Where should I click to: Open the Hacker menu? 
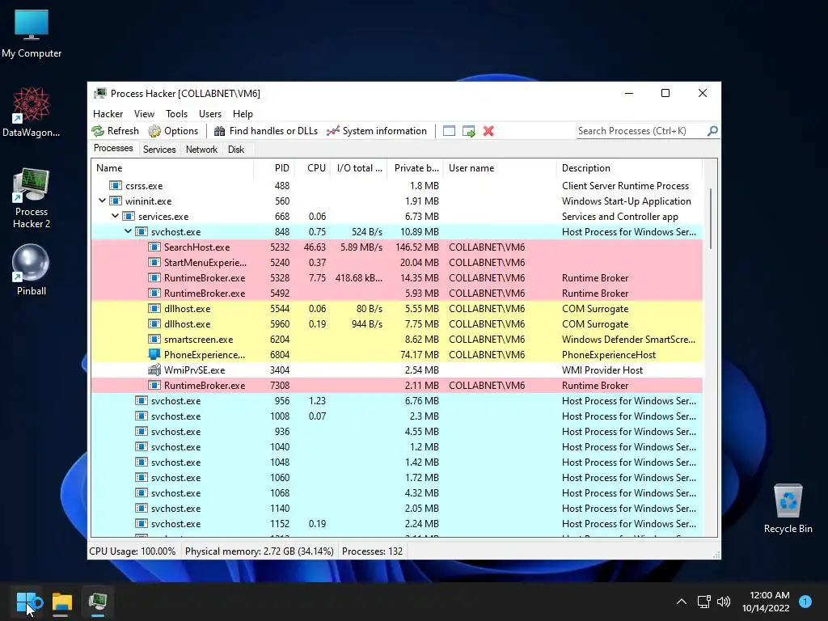coord(108,114)
